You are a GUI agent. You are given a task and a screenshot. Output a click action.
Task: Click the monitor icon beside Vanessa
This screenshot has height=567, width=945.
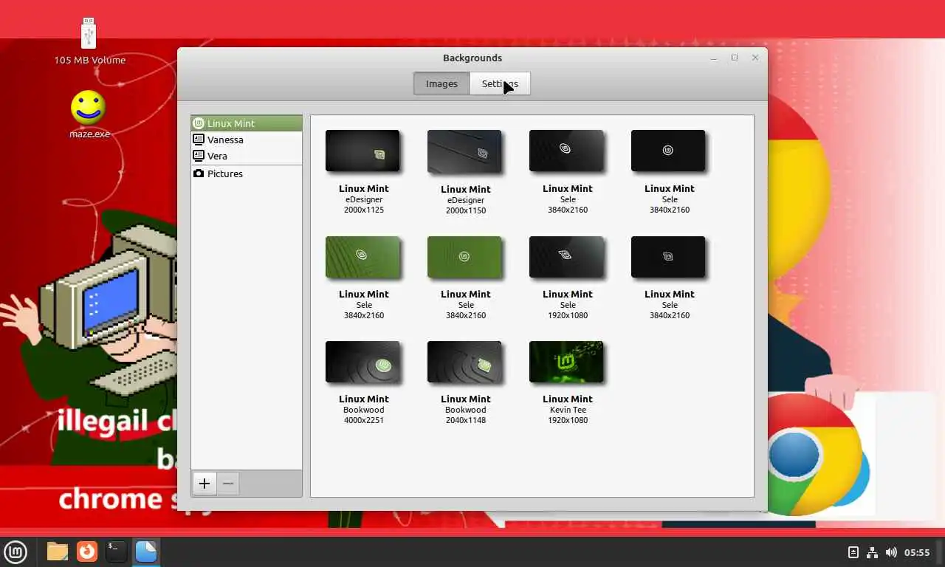point(199,140)
